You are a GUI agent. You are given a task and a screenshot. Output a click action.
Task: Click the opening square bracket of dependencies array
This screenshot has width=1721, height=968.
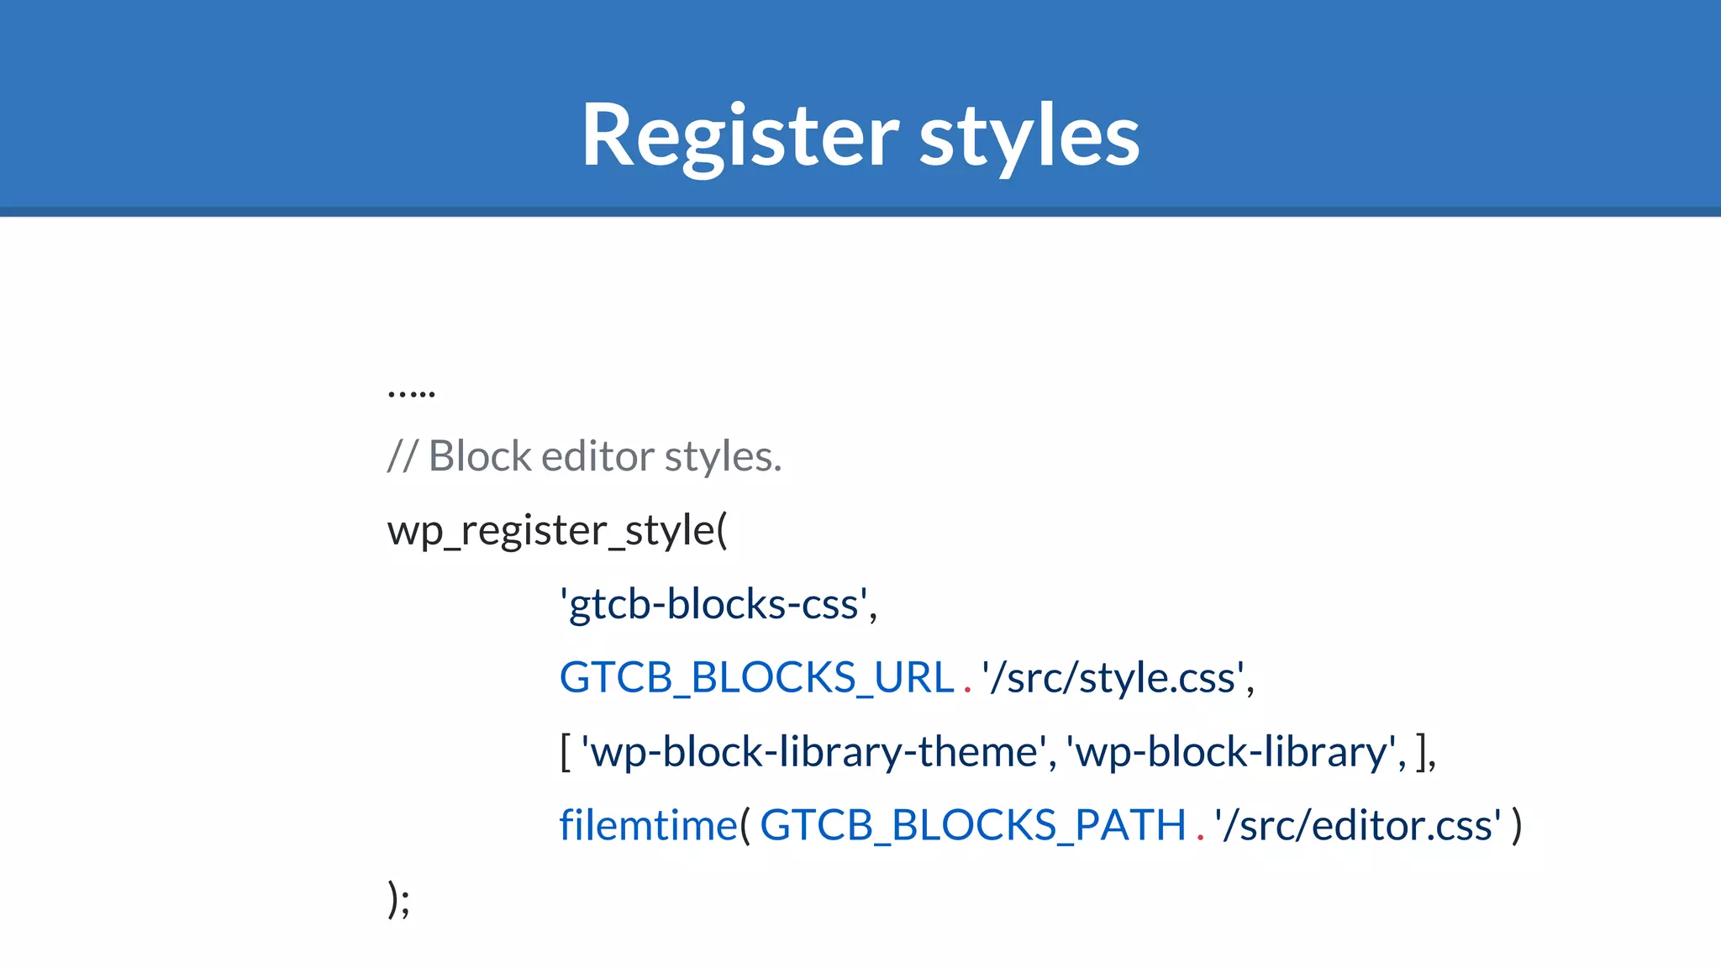point(566,752)
